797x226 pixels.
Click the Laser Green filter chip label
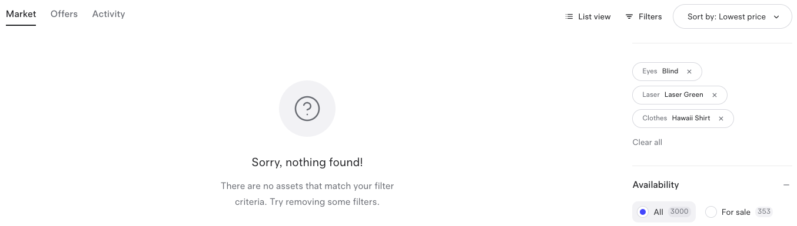click(x=673, y=95)
